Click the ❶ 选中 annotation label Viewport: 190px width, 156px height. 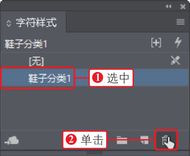[111, 78]
